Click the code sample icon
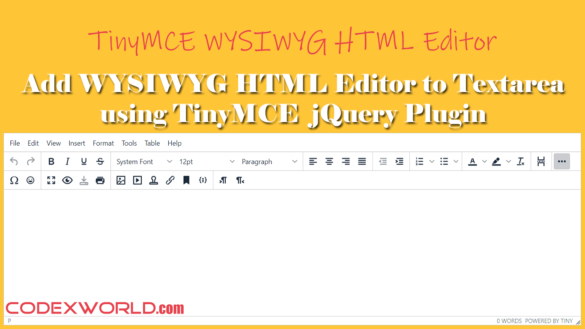Screen dimensions: 585x329 [x=203, y=180]
